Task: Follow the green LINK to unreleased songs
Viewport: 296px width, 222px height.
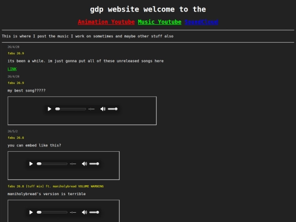Action: (12, 69)
